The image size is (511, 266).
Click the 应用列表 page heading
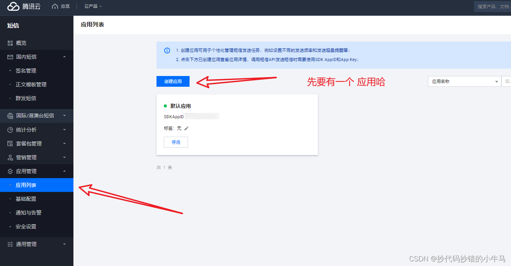(x=92, y=25)
